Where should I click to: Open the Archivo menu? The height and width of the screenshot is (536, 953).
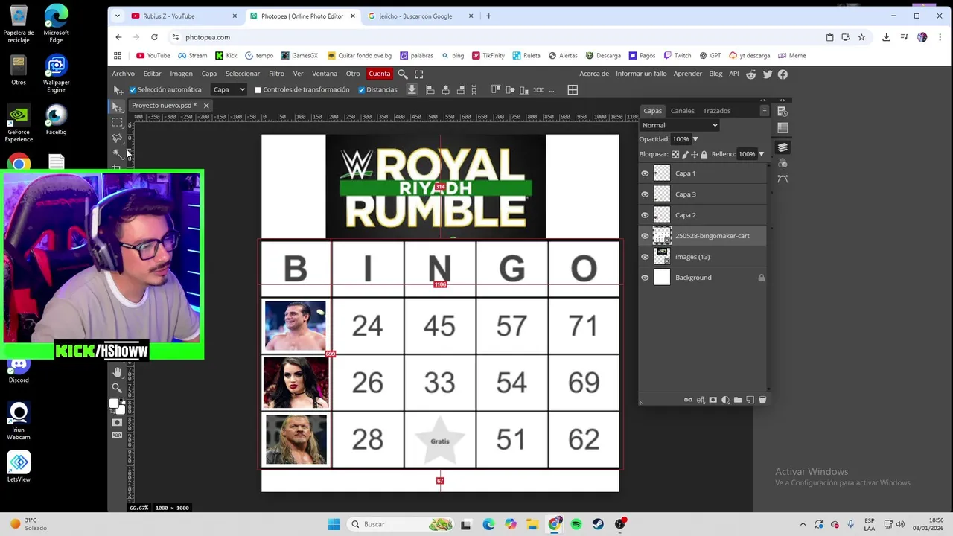click(124, 74)
